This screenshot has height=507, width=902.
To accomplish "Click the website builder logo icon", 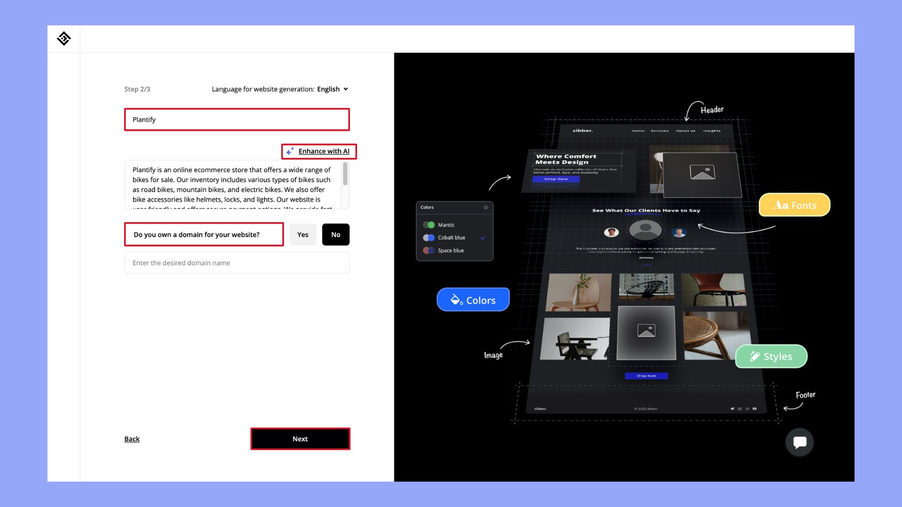I will [63, 38].
